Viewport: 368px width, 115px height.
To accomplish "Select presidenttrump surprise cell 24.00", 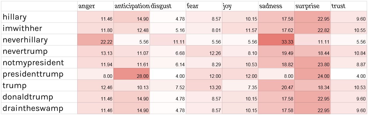I will click(x=312, y=74).
